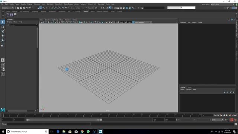Open the File menu
The image size is (238, 134).
pyautogui.click(x=2, y=4)
